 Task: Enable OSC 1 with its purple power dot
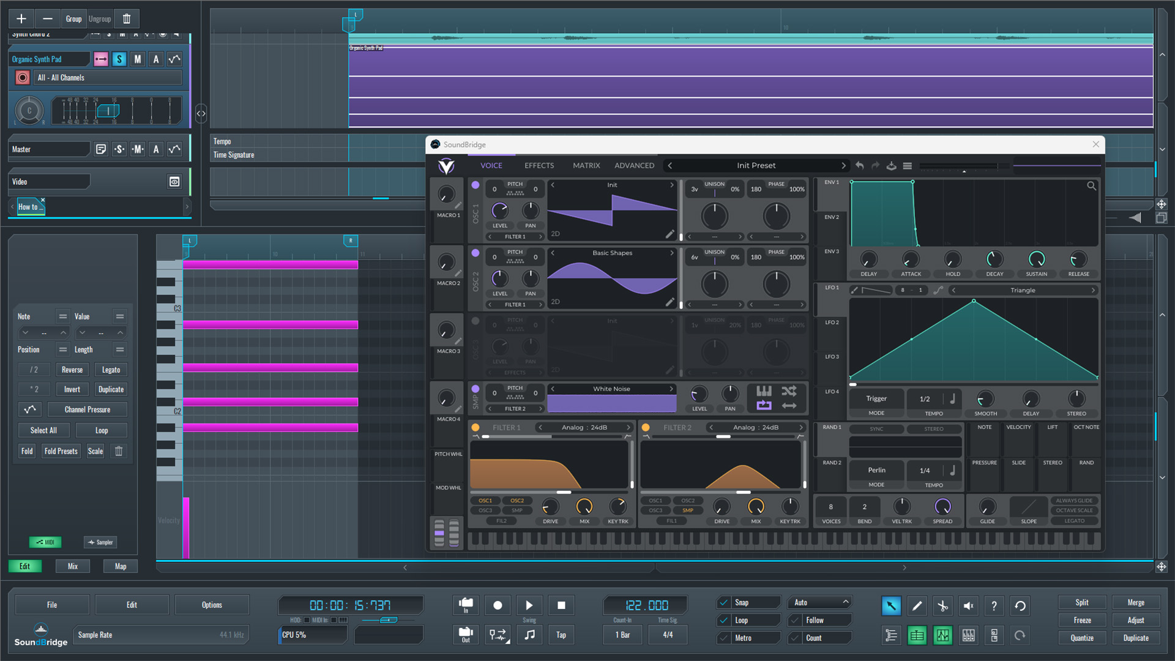click(x=476, y=185)
